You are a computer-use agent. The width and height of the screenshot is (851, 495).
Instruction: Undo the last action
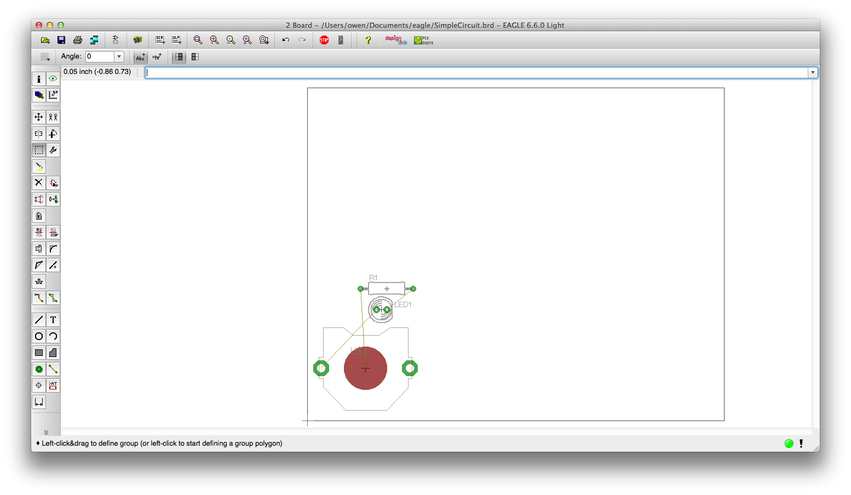[x=286, y=40]
